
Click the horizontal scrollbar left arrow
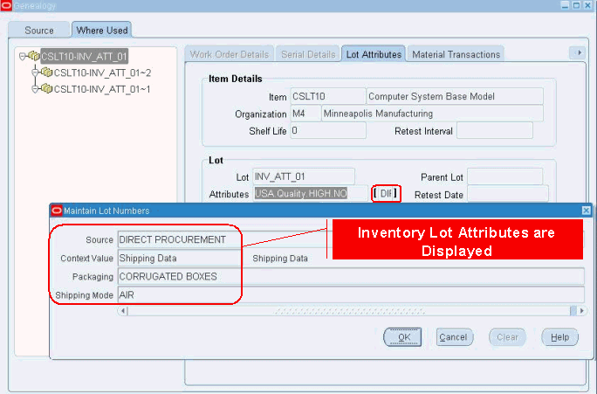pos(123,310)
